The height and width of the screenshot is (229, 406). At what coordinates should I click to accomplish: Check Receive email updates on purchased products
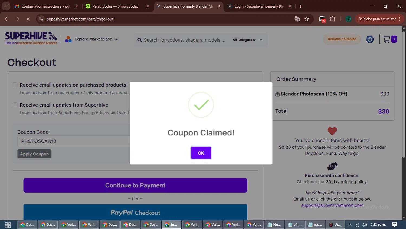15,85
